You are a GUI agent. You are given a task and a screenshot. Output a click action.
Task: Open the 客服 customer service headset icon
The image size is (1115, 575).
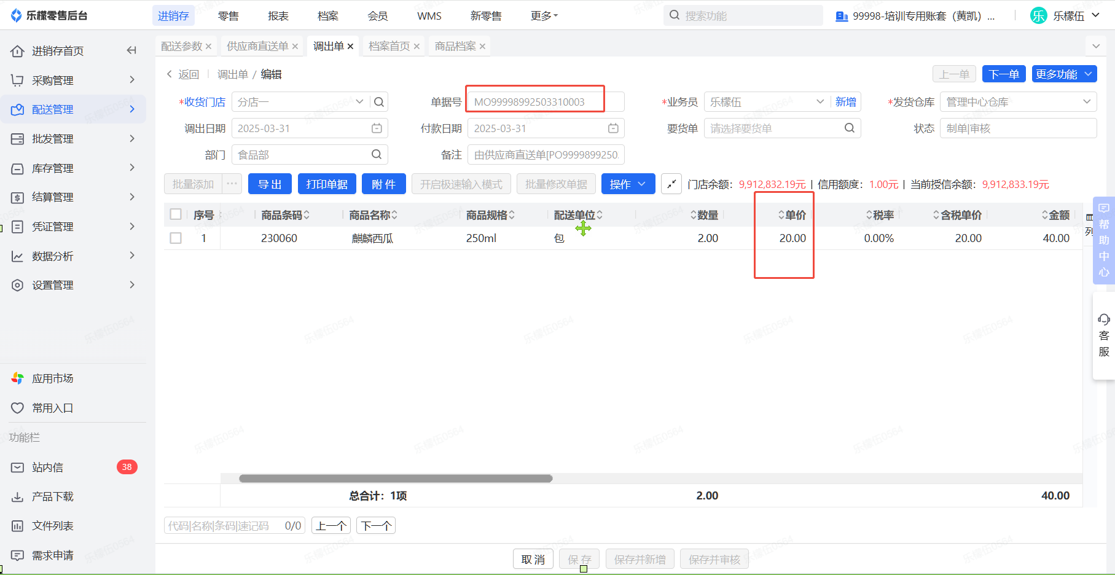coord(1104,319)
